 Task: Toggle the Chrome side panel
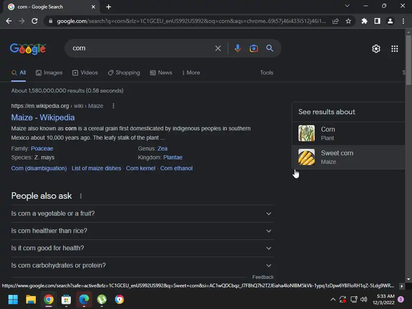click(377, 21)
